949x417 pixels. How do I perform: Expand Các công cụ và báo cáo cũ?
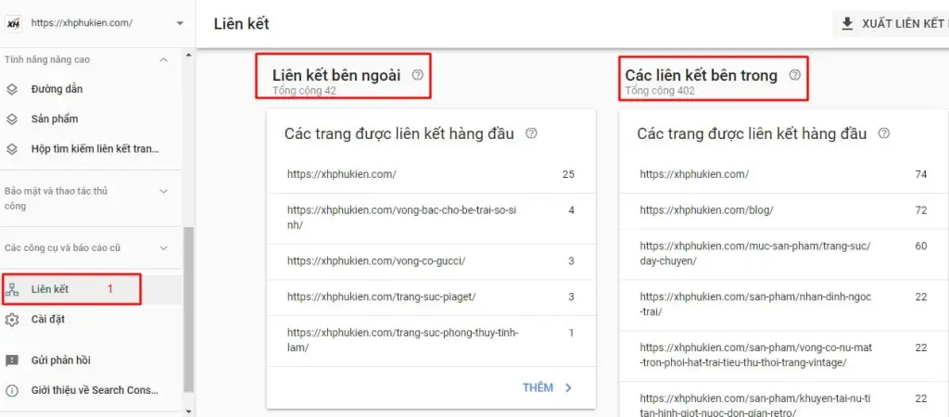164,247
